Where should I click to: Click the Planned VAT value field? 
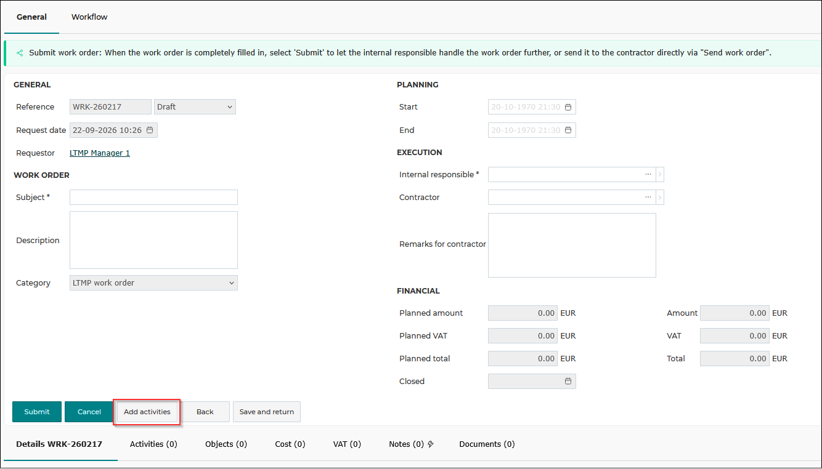523,336
